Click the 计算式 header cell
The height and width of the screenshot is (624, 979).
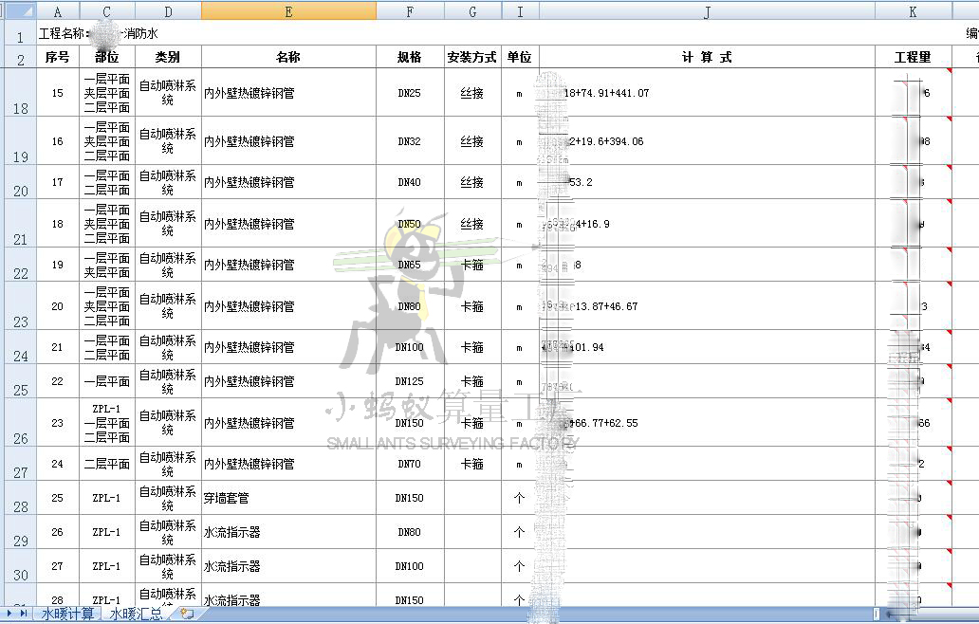pyautogui.click(x=707, y=57)
